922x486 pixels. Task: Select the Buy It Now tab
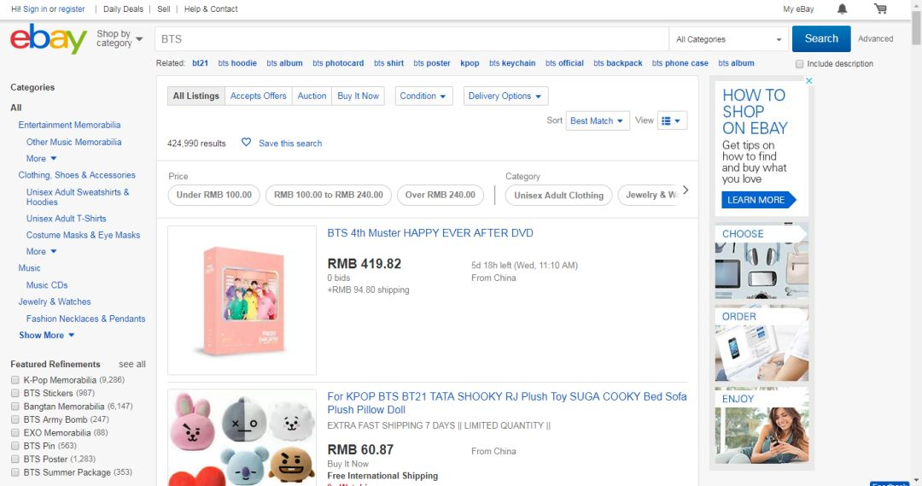(358, 96)
